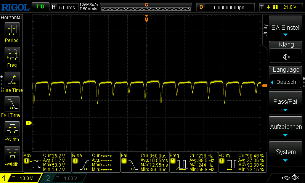Open the Aufzeichnen submenu
The width and height of the screenshot is (305, 183).
point(286,128)
